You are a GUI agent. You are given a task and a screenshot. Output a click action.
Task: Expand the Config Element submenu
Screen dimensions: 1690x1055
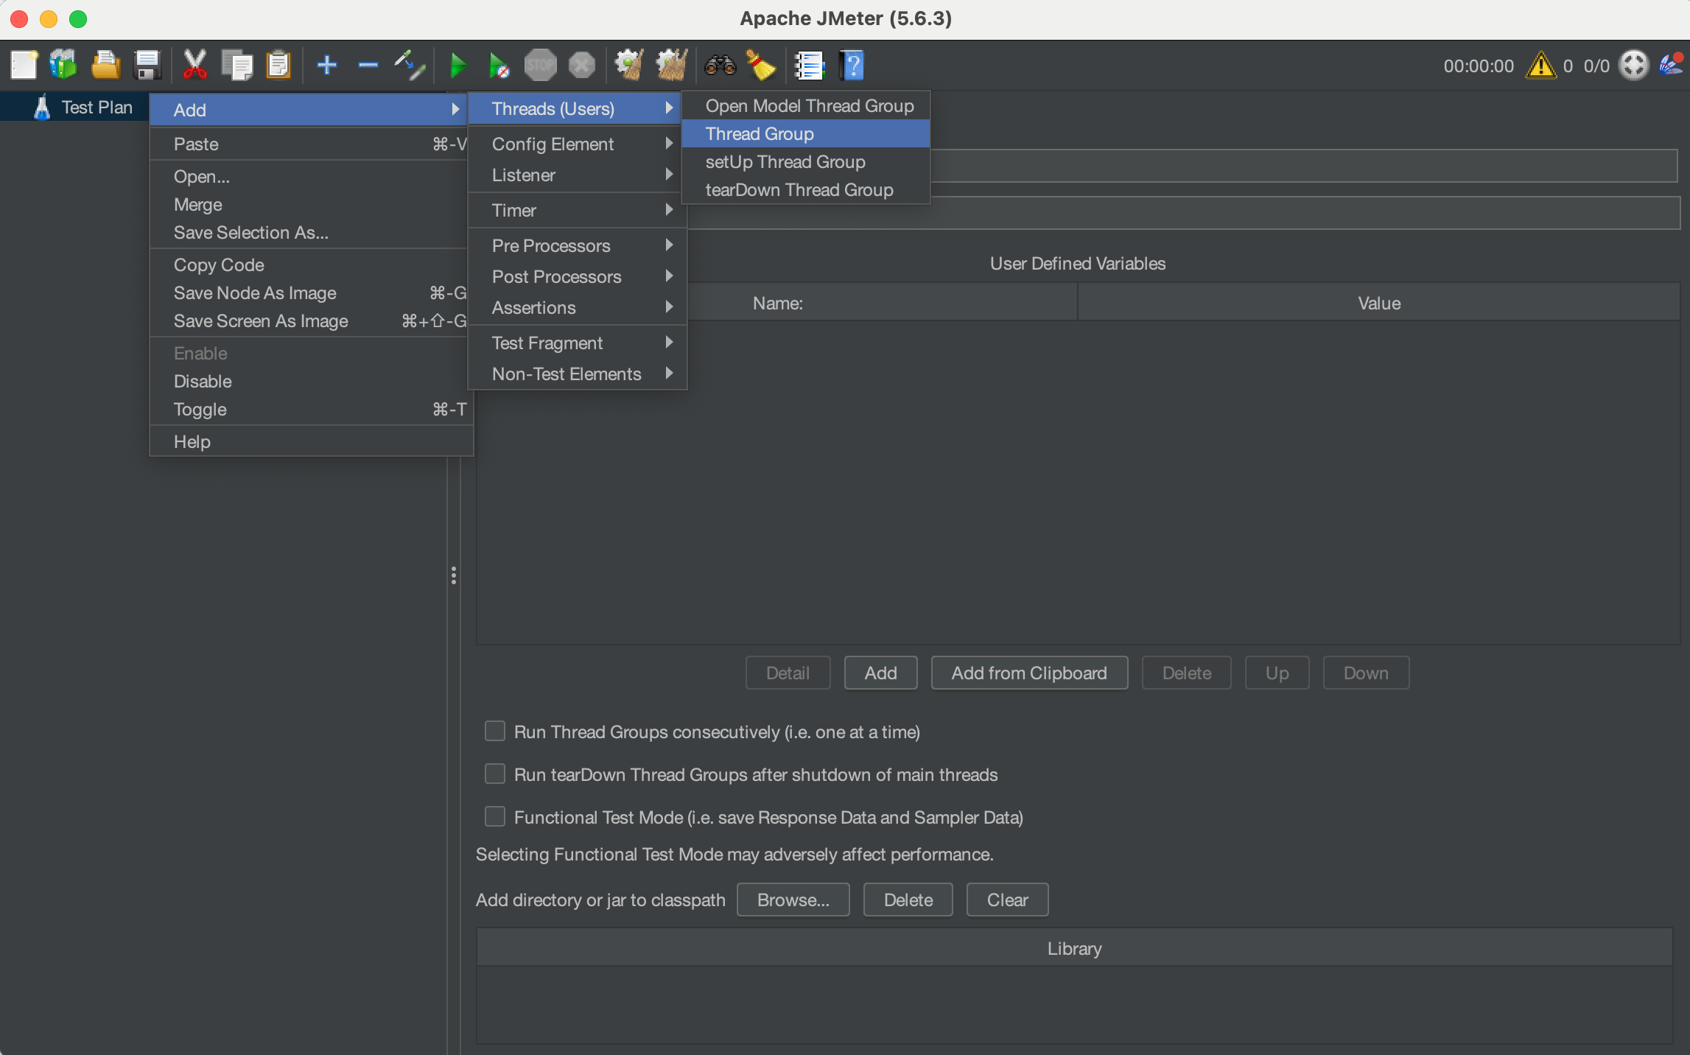click(578, 144)
